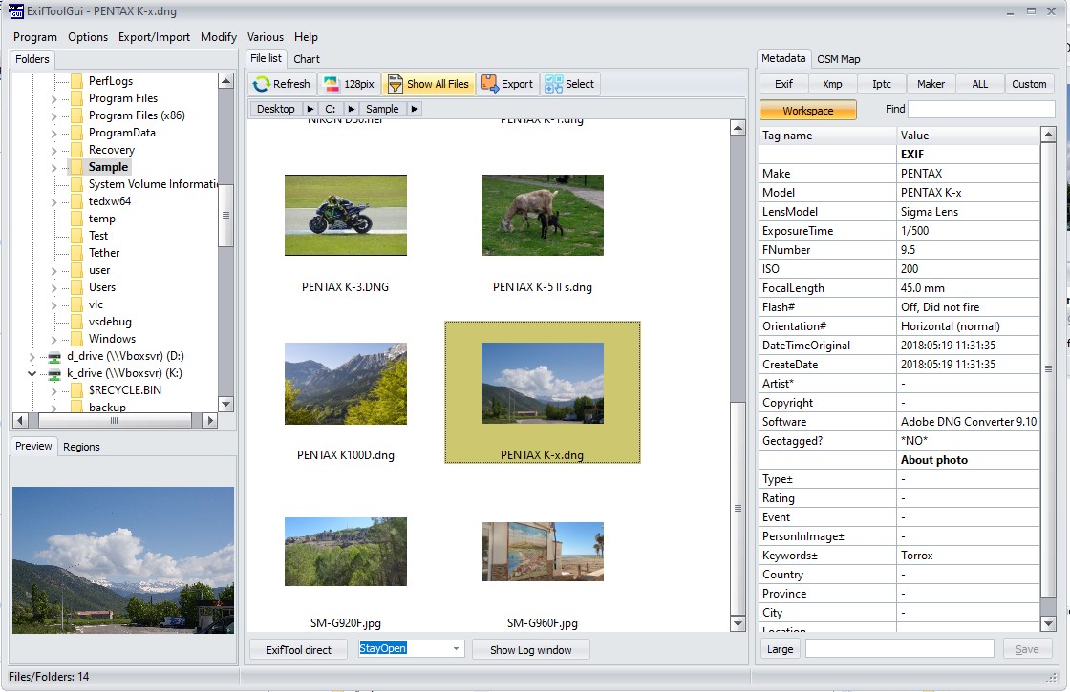Expand the Users folder node
The image size is (1070, 692).
[x=53, y=287]
